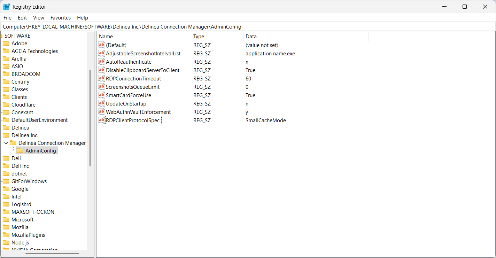Collapse the Delinea Connection Manager key
This screenshot has height=258, width=496.
pos(6,143)
